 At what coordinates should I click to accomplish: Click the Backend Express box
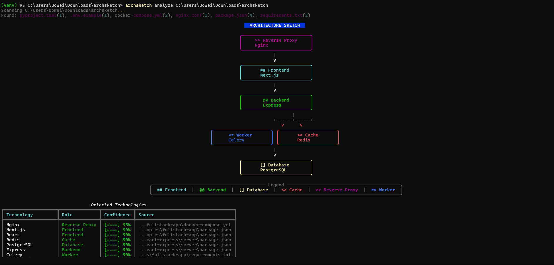coord(276,103)
